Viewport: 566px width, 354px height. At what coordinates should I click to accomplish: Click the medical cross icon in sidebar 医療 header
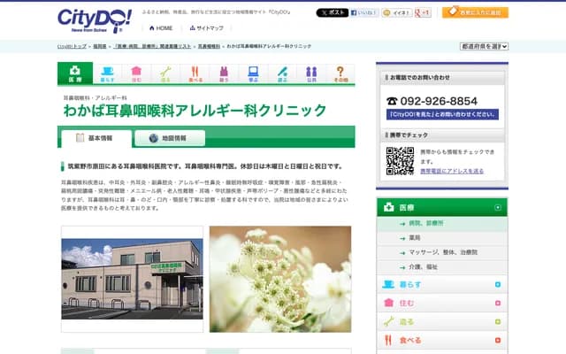(389, 207)
